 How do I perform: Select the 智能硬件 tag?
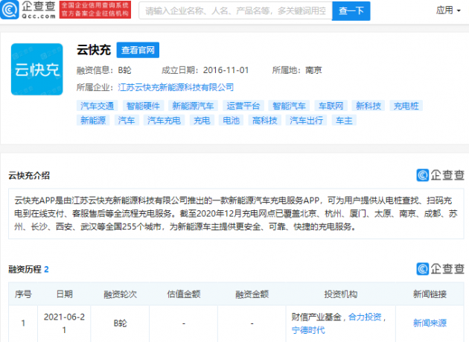[143, 106]
